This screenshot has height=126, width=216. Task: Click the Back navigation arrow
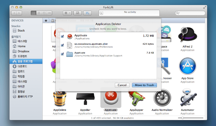coord(14,13)
